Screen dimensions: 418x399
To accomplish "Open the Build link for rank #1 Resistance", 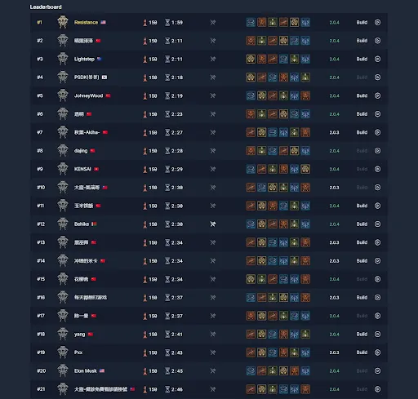I will tap(362, 22).
